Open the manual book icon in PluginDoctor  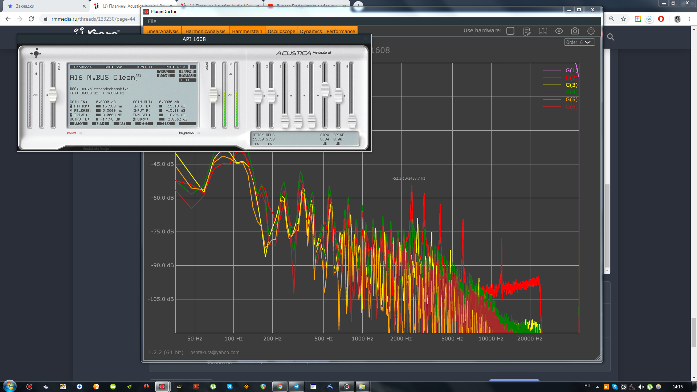pyautogui.click(x=543, y=31)
